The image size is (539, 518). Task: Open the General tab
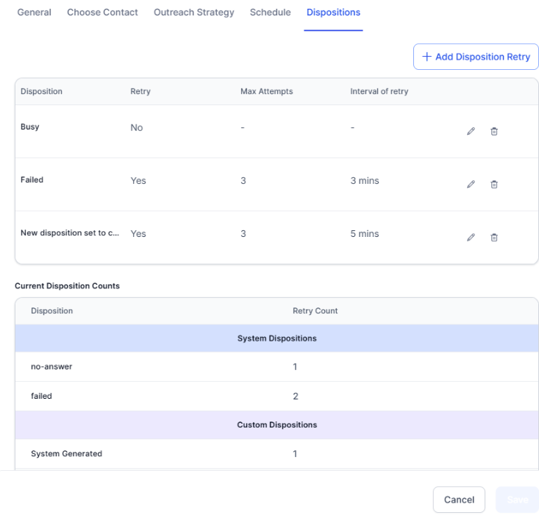(34, 13)
